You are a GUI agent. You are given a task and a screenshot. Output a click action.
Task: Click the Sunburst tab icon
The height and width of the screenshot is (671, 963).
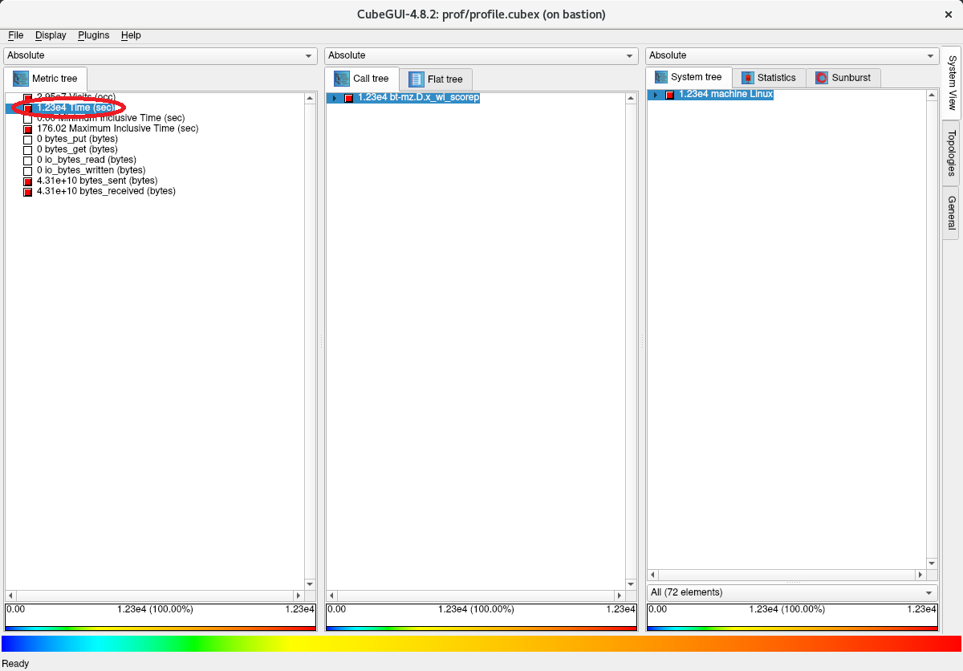click(x=822, y=78)
